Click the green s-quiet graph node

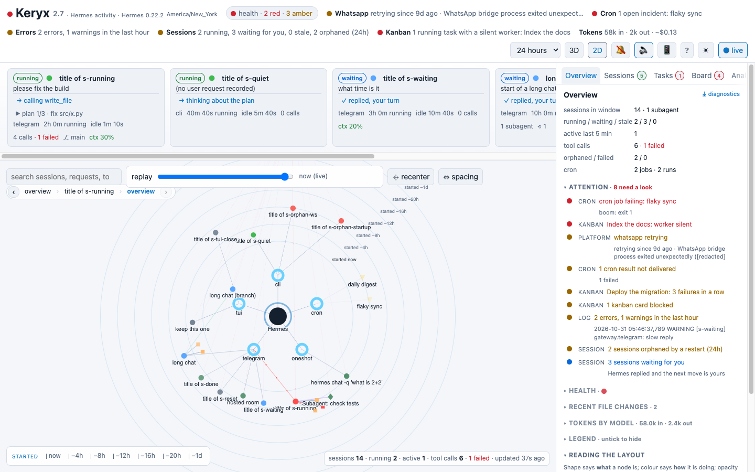point(253,235)
